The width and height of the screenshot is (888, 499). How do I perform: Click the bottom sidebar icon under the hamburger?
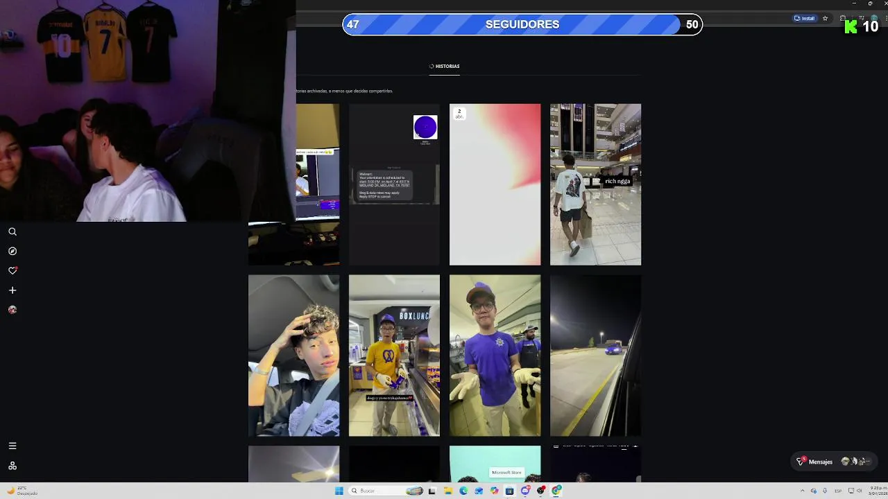[12, 466]
